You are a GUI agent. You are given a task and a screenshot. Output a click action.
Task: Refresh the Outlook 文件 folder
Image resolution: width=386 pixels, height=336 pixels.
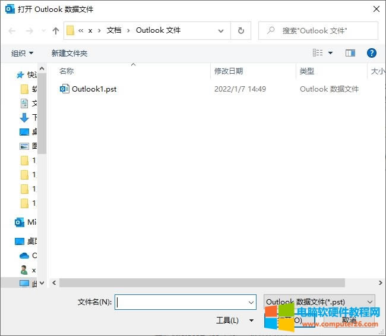(x=241, y=30)
